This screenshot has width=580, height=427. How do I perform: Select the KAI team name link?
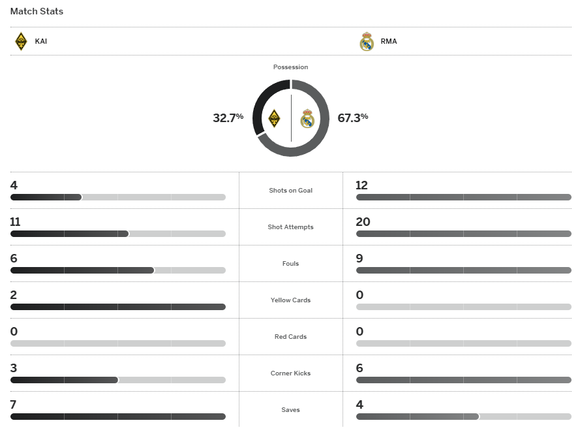pyautogui.click(x=41, y=42)
